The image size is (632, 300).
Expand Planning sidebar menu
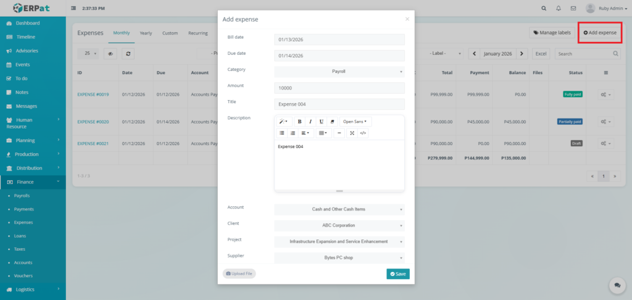pos(33,140)
